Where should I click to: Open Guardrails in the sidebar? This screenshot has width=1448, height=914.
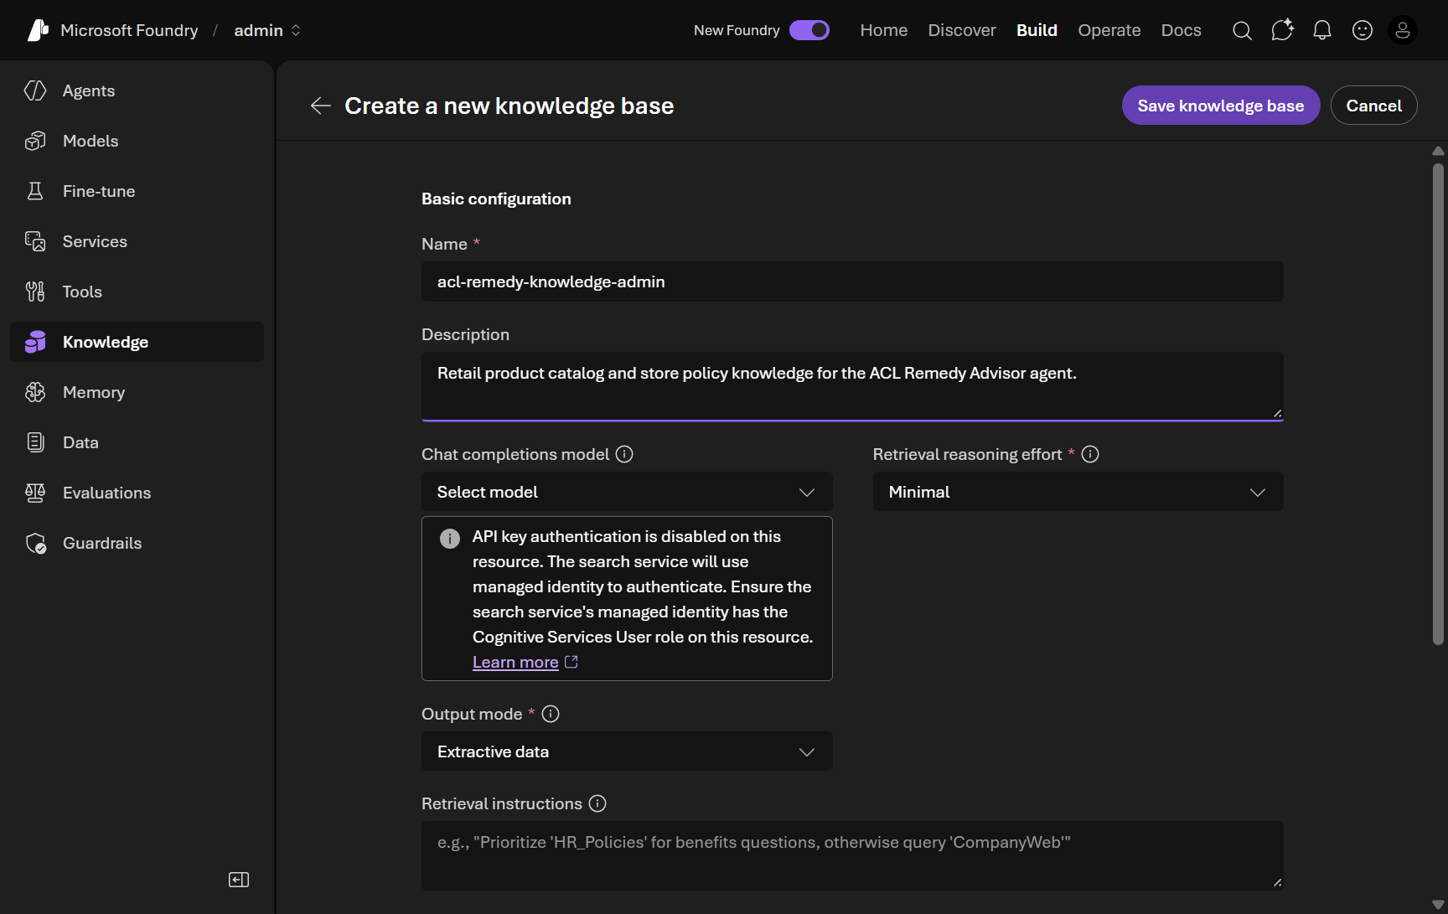pos(137,543)
